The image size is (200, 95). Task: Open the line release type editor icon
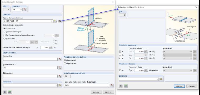(60, 21)
